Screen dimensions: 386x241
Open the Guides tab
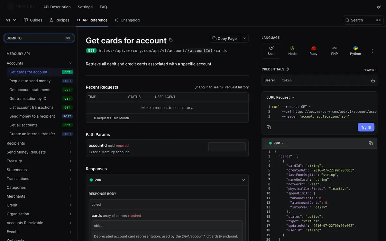click(x=33, y=20)
